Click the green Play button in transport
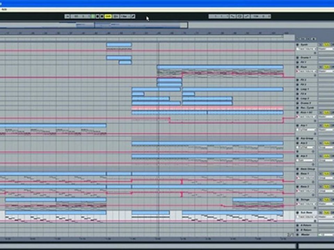 (93, 16)
